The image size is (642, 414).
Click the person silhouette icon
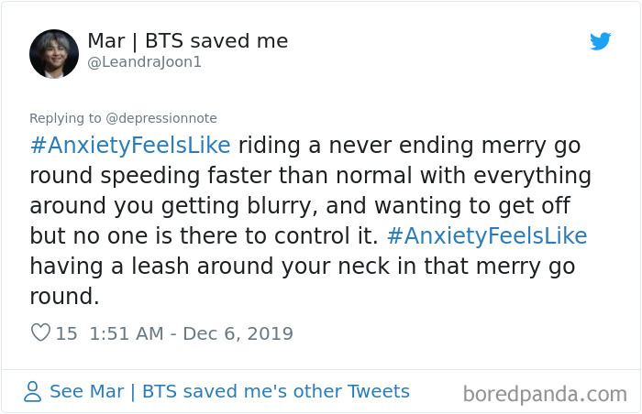33,392
